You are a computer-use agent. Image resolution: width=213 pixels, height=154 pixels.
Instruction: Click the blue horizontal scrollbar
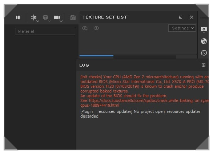pos(96,56)
